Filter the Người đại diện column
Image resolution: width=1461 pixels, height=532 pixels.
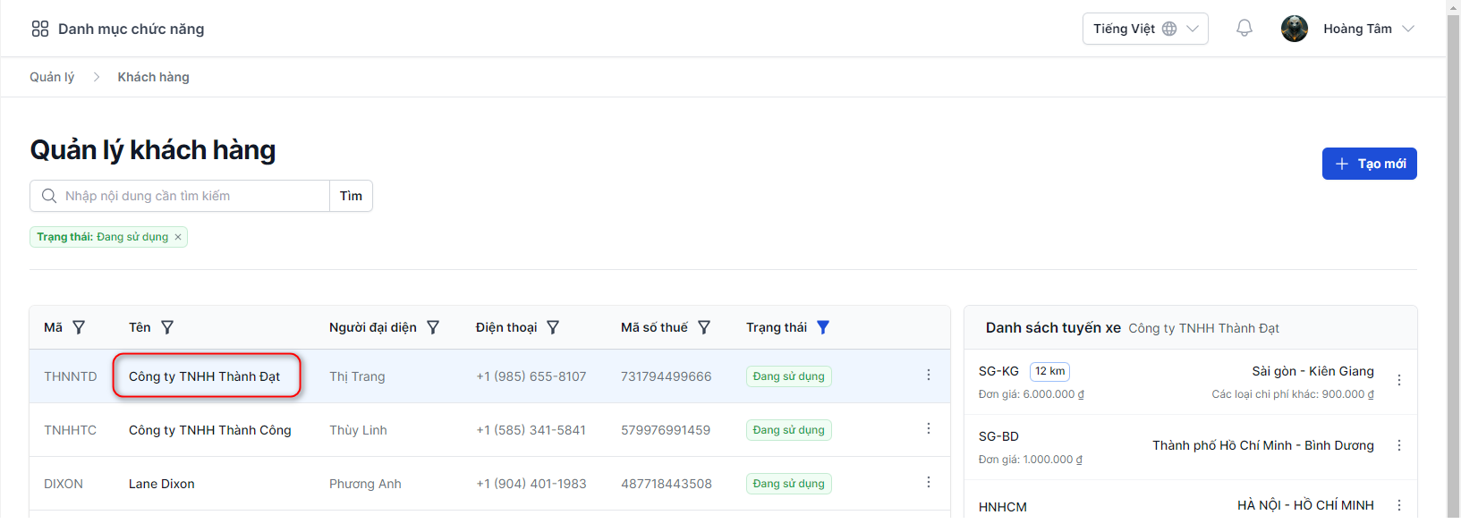click(433, 327)
